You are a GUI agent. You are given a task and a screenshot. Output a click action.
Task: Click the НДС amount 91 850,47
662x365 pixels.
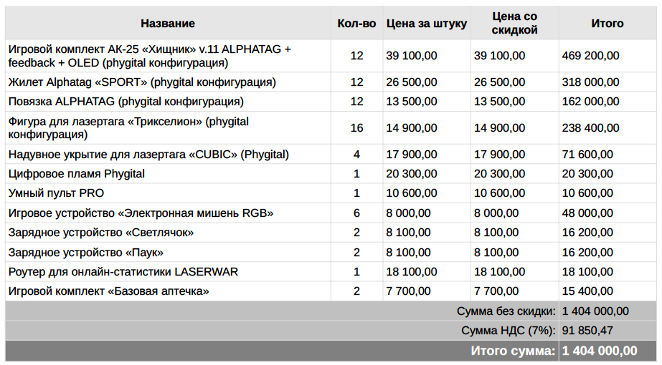(x=587, y=331)
